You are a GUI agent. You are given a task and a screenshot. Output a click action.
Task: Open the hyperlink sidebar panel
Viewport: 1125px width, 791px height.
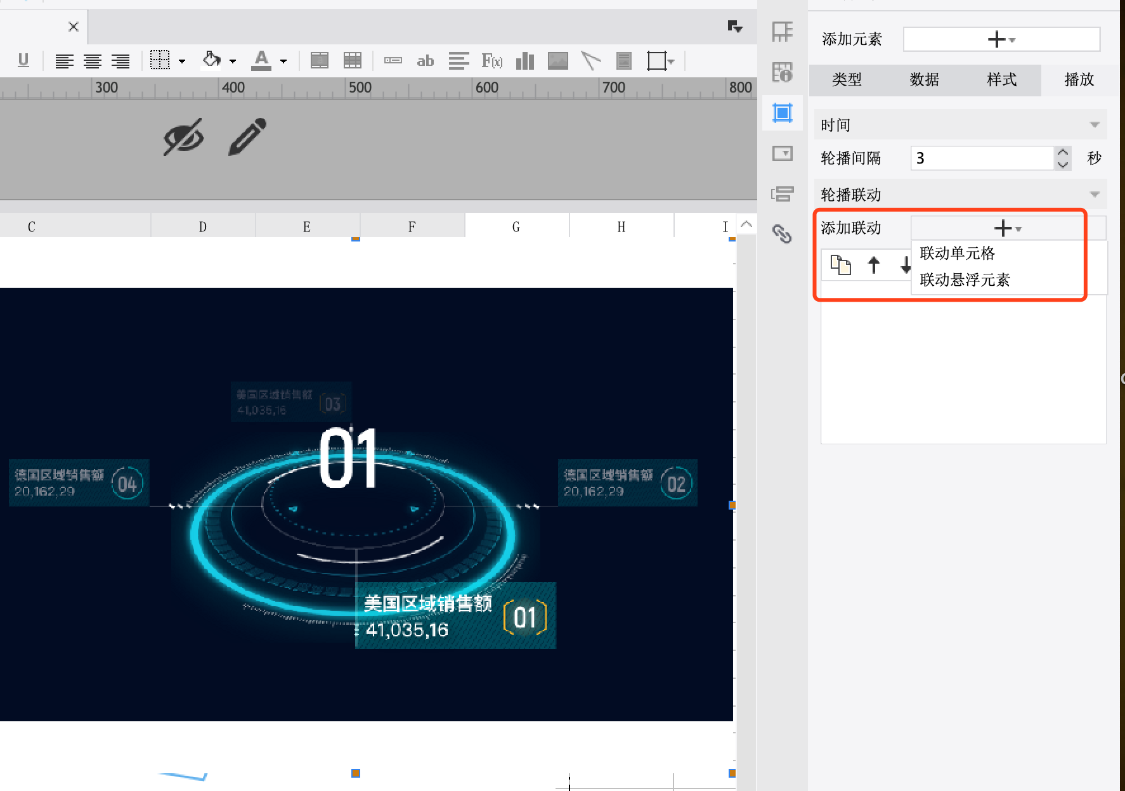coord(783,235)
